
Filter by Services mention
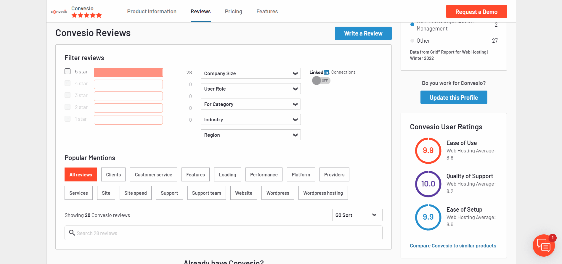coord(78,193)
